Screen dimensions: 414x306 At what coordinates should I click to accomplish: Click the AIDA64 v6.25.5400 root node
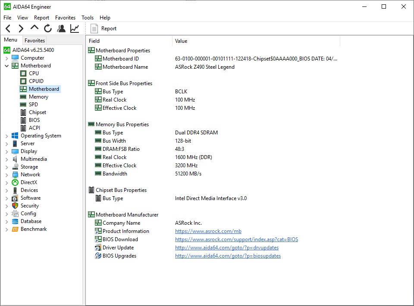coord(33,50)
